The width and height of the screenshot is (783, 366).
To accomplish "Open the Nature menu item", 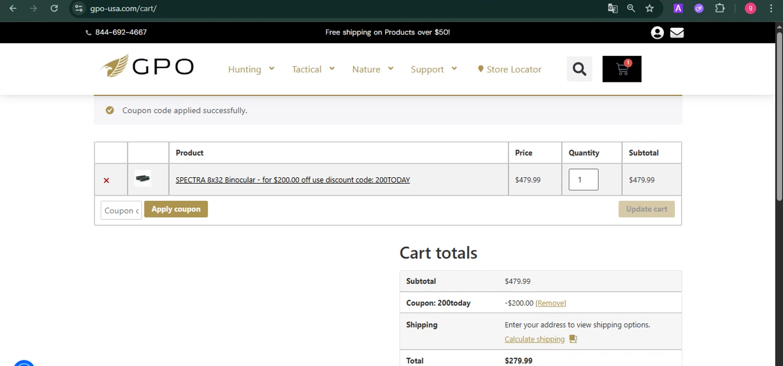I will (366, 69).
